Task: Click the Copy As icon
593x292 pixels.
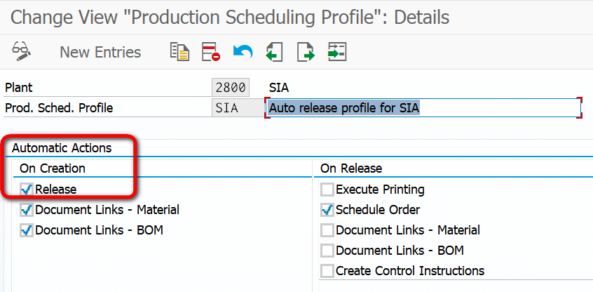Action: pos(179,51)
